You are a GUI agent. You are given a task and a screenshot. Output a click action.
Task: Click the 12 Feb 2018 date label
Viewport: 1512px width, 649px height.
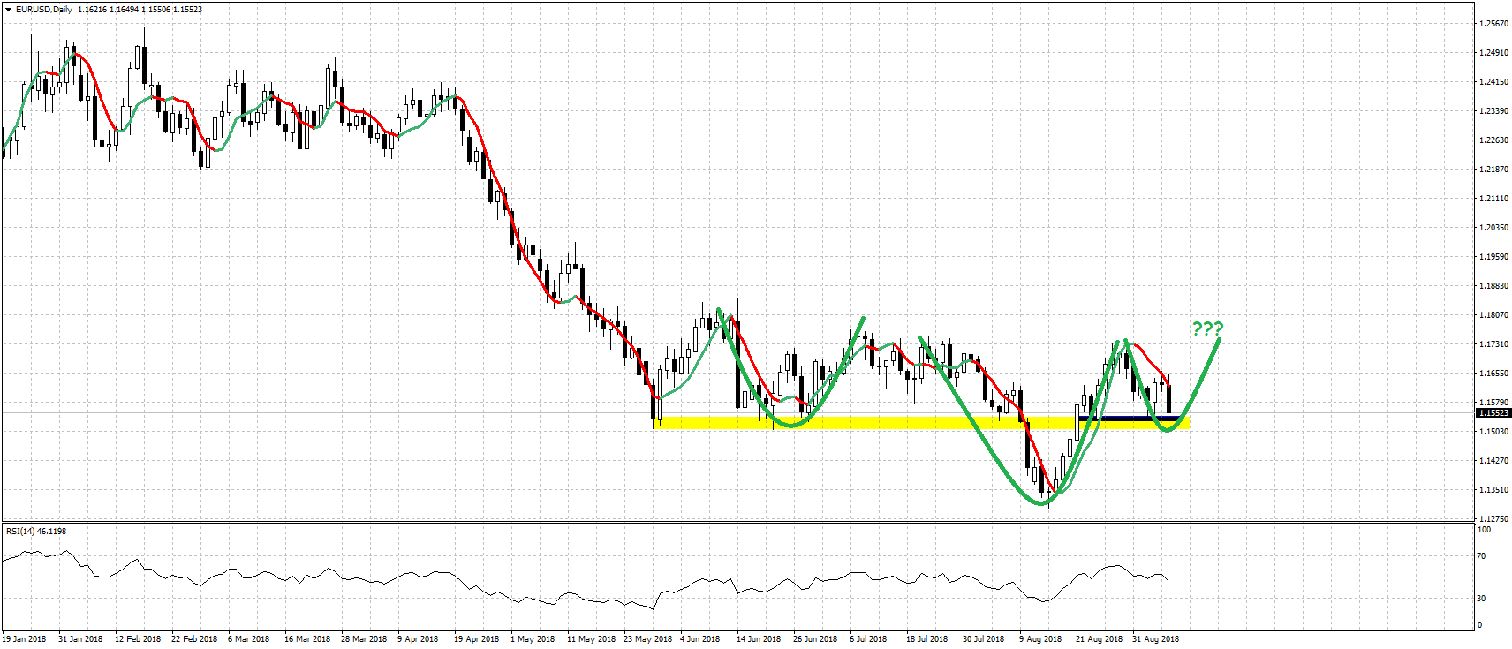(138, 639)
